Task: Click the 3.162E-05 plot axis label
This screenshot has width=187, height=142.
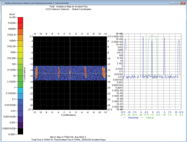Action: 117,91
